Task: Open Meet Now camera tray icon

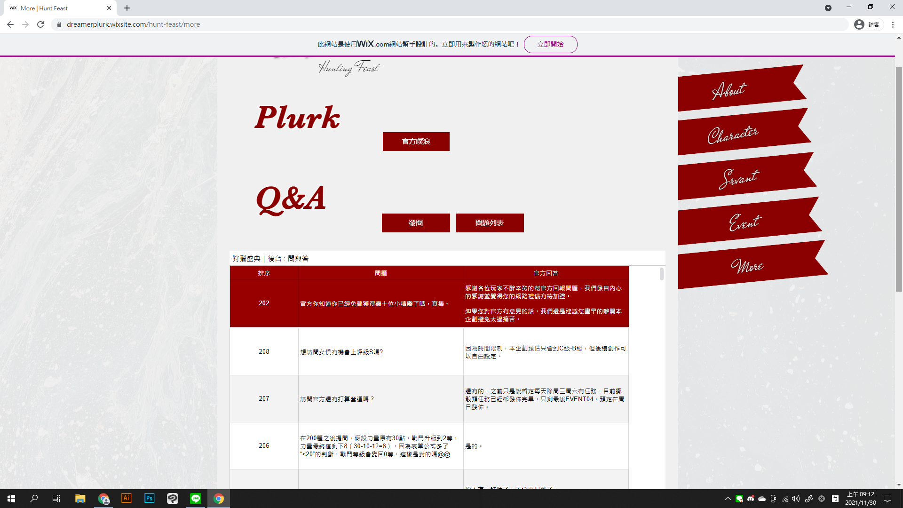Action: coord(773,499)
